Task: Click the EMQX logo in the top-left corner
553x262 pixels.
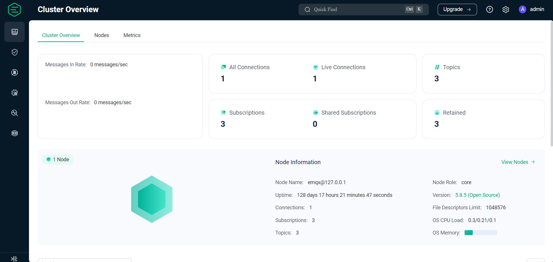Action: [14, 9]
